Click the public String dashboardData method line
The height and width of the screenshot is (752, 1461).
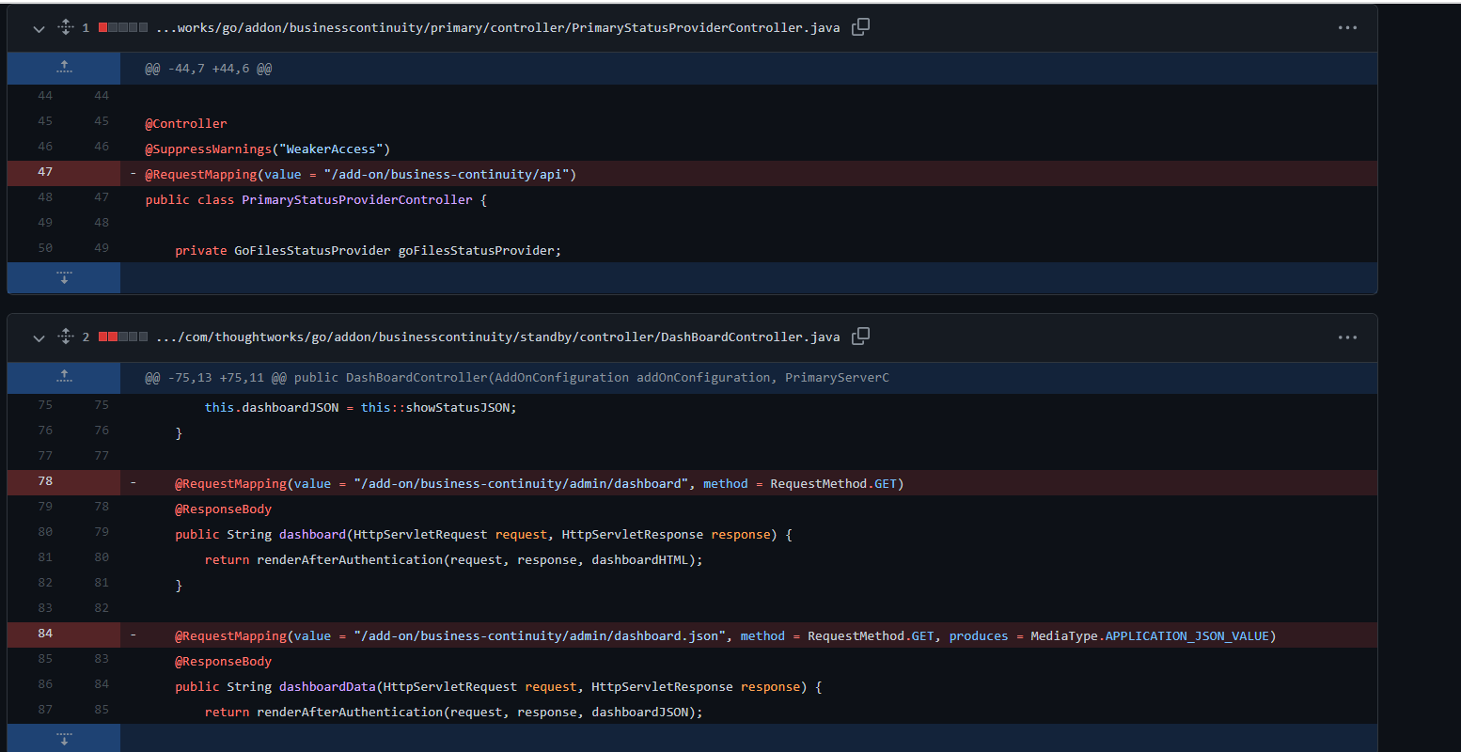[498, 687]
